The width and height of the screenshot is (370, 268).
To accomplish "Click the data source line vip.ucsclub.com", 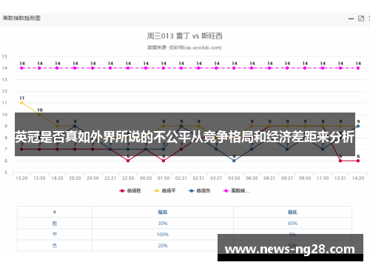I will pyautogui.click(x=184, y=47).
